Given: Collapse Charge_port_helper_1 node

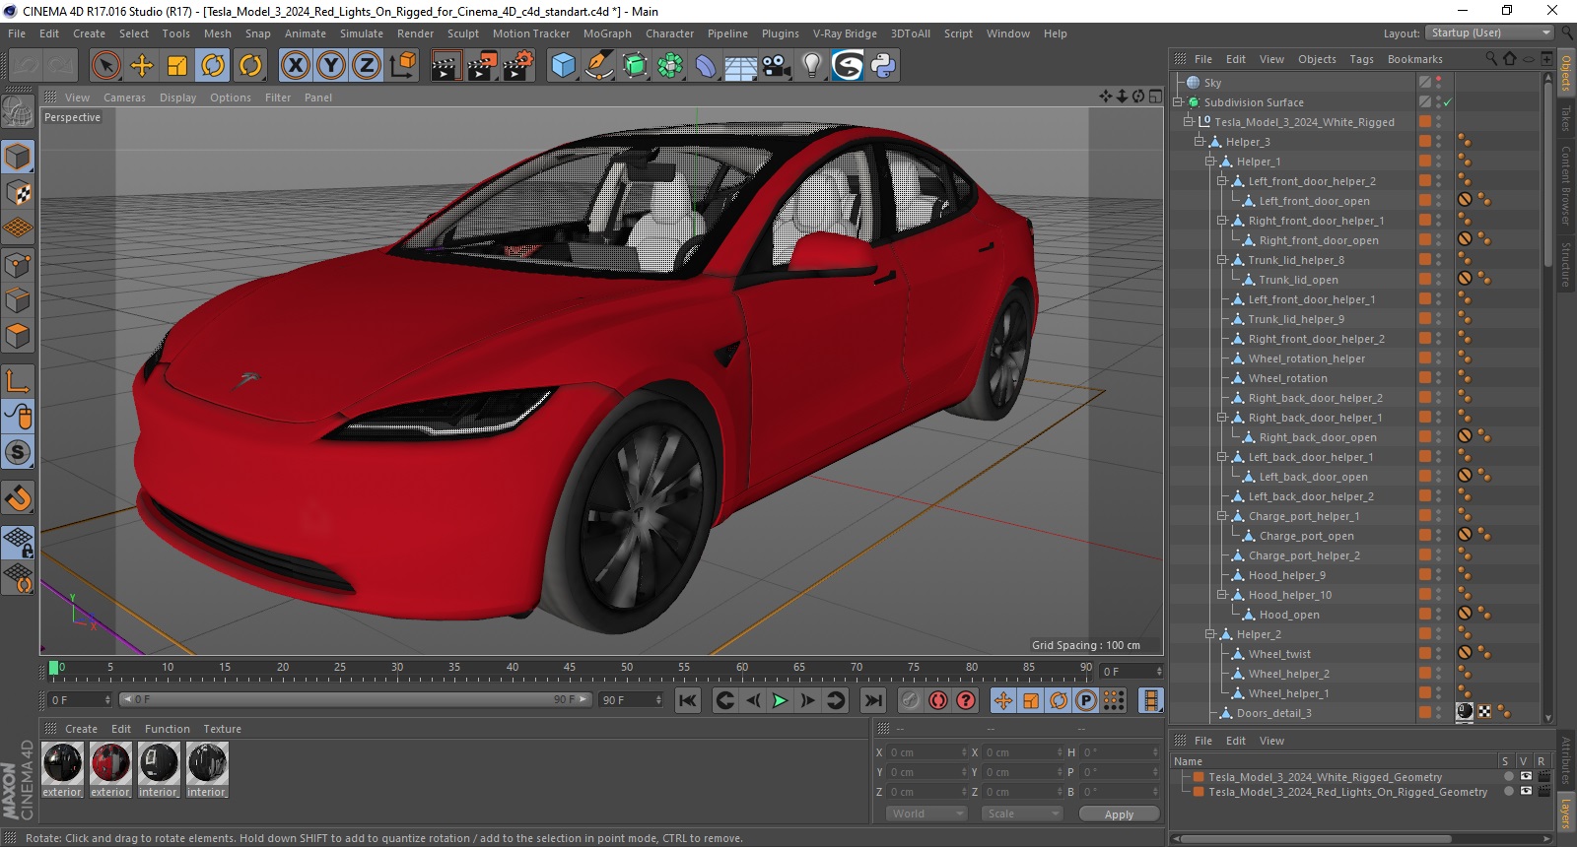Looking at the screenshot, I should (1221, 516).
